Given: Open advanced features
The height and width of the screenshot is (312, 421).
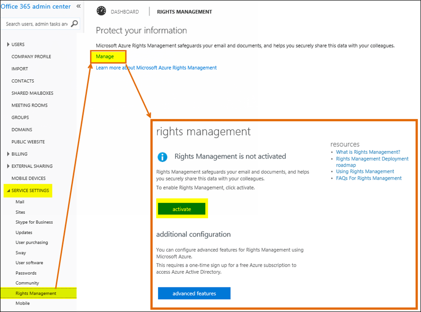Looking at the screenshot, I should click(x=194, y=293).
